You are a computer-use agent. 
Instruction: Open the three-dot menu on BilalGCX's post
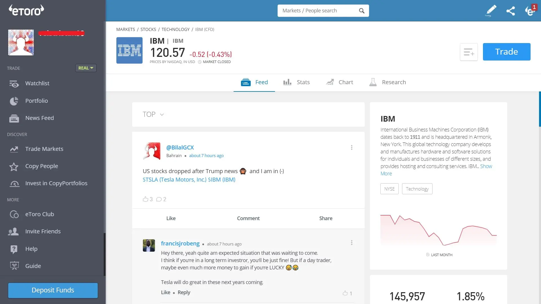(351, 147)
